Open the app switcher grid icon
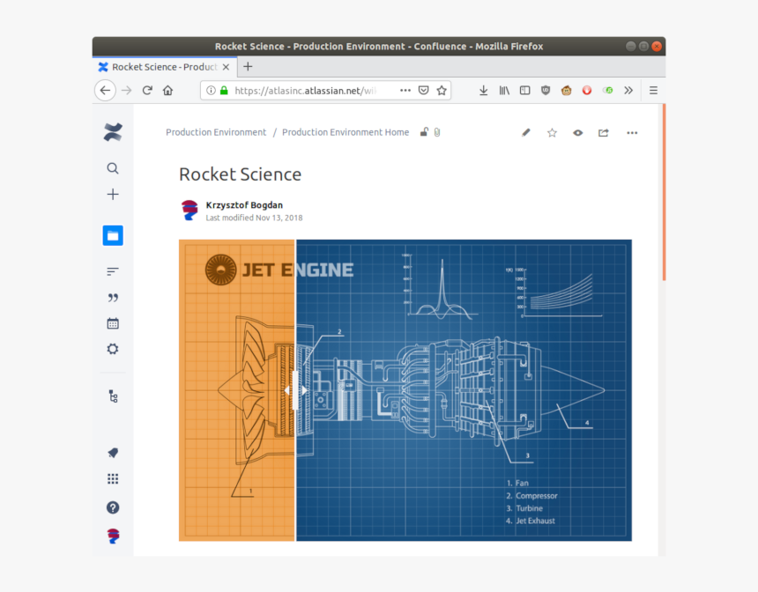758x592 pixels. tap(113, 478)
